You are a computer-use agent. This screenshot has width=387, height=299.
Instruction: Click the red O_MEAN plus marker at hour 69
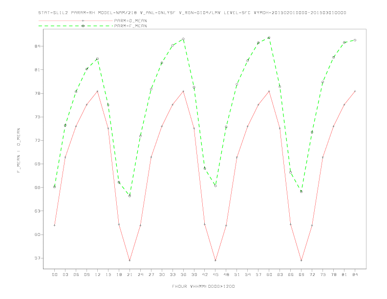[x=301, y=260]
